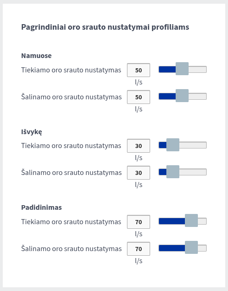This screenshot has height=291, width=228.
Task: Click empty track right of Namuose Tiekiamo slider handle
Action: click(197, 70)
